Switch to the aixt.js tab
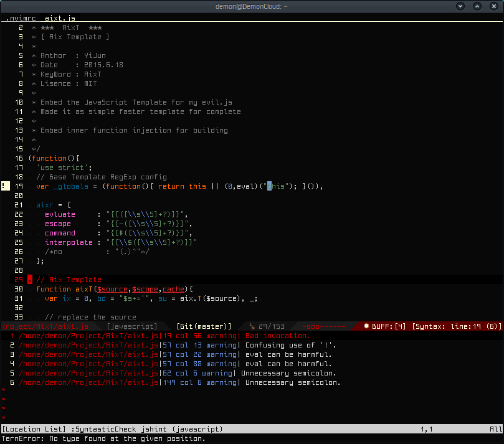 (x=60, y=18)
